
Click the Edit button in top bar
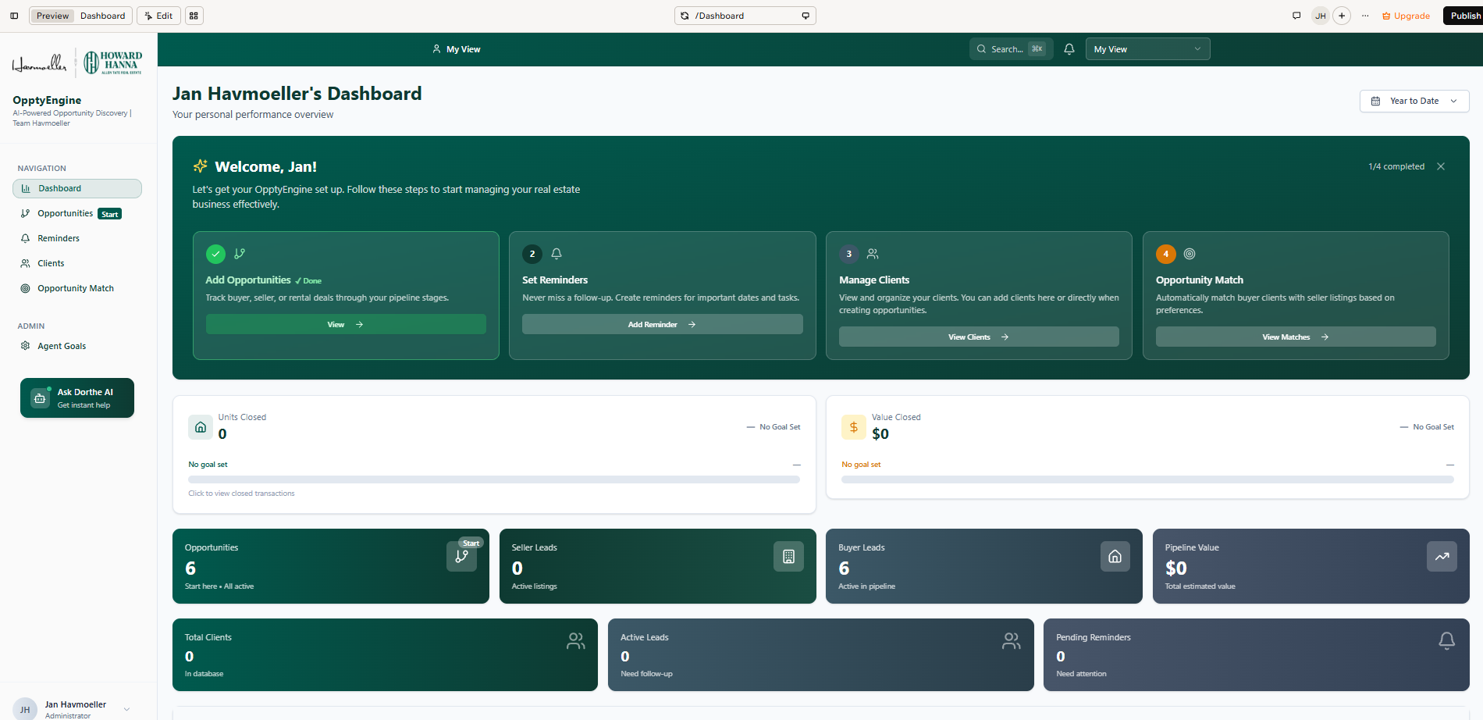[x=158, y=16]
